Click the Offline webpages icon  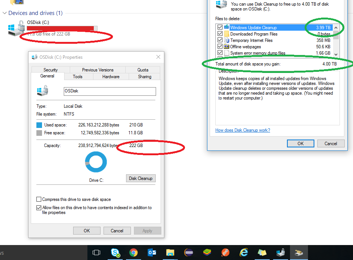(227, 46)
